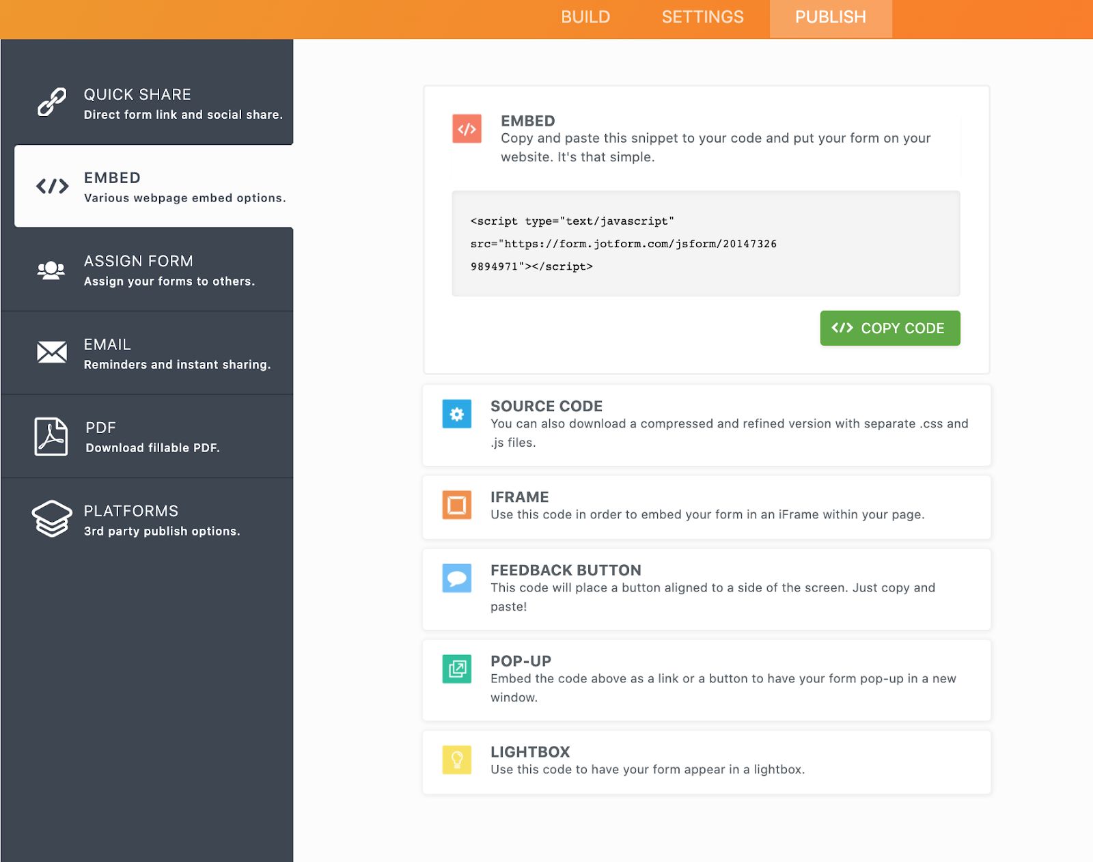Click the yellow Lightbox bulb icon
The width and height of the screenshot is (1093, 862).
457,760
